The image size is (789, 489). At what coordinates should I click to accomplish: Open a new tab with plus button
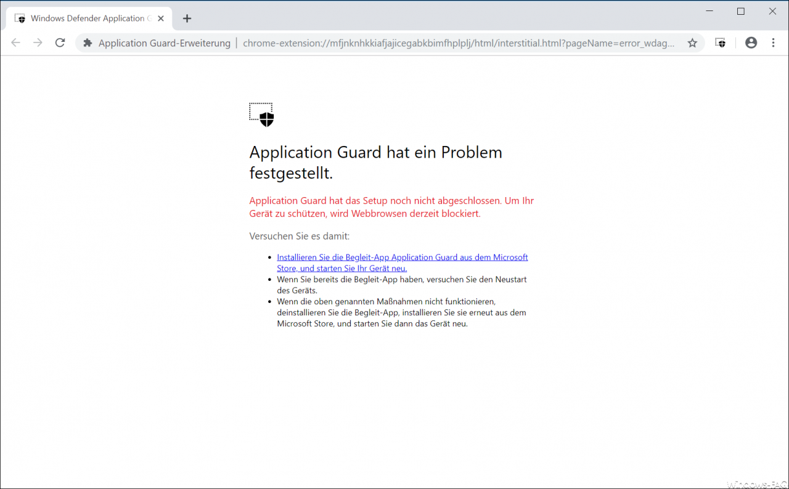pyautogui.click(x=187, y=18)
